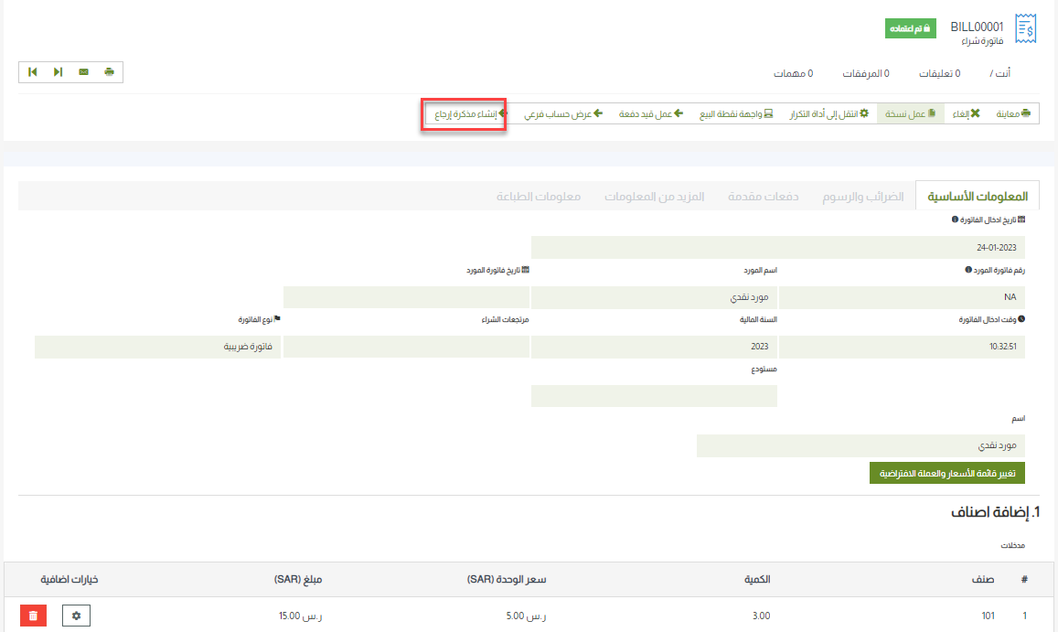Click عمل نسخة make copy button
1058x632 pixels.
[910, 114]
